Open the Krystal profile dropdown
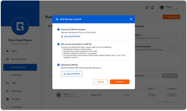187x111 pixels. pos(170,8)
